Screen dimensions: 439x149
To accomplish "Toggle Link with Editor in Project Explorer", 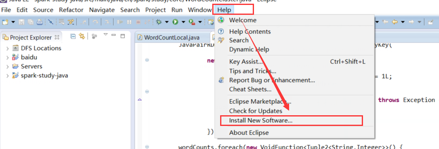I will pos(82,36).
